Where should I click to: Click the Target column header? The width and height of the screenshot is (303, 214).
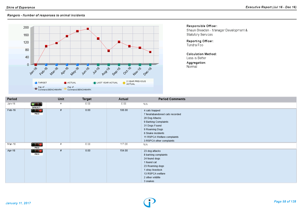pyautogui.click(x=87, y=99)
